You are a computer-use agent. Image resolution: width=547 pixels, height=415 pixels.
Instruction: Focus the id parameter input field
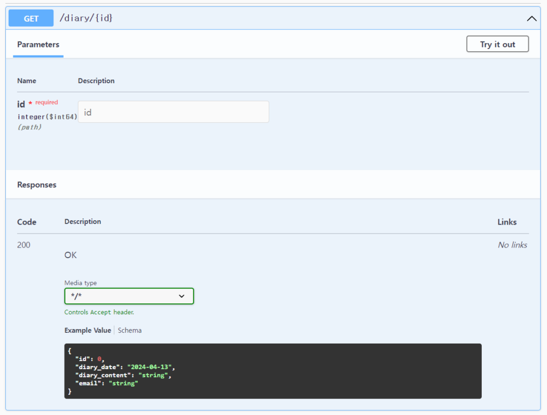(174, 112)
